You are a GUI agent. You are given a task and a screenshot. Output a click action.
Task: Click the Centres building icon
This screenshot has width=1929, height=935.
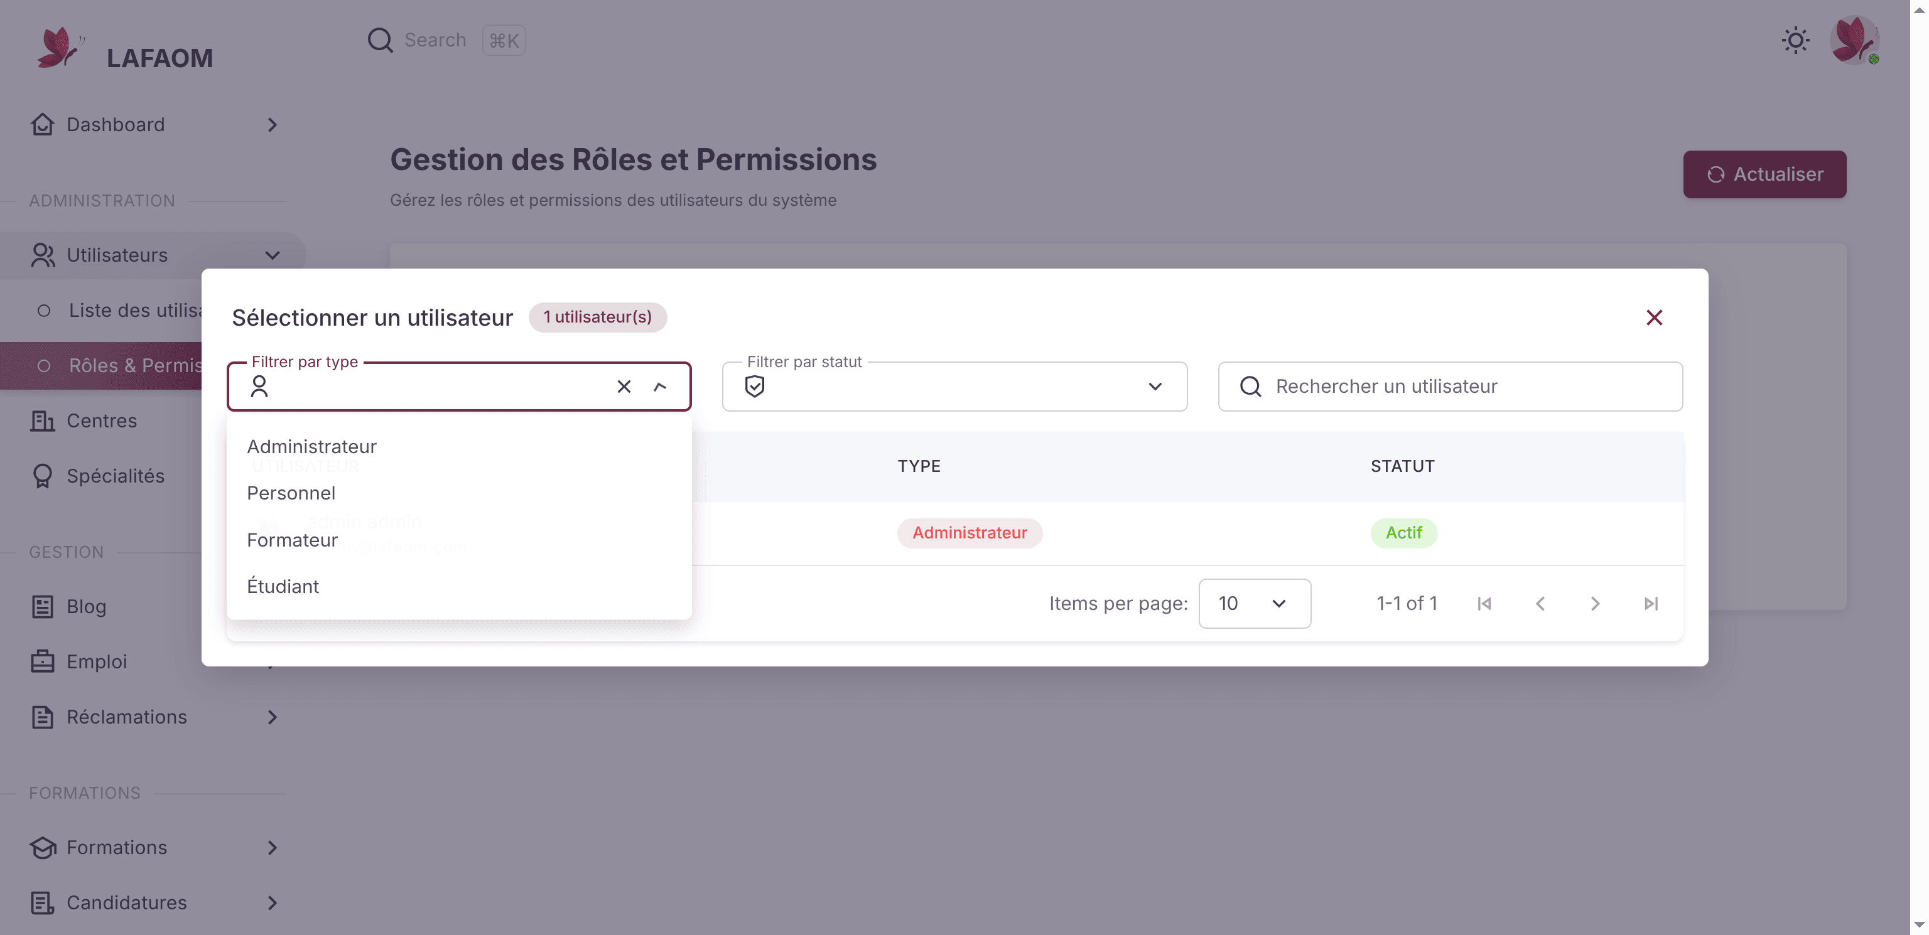click(43, 420)
